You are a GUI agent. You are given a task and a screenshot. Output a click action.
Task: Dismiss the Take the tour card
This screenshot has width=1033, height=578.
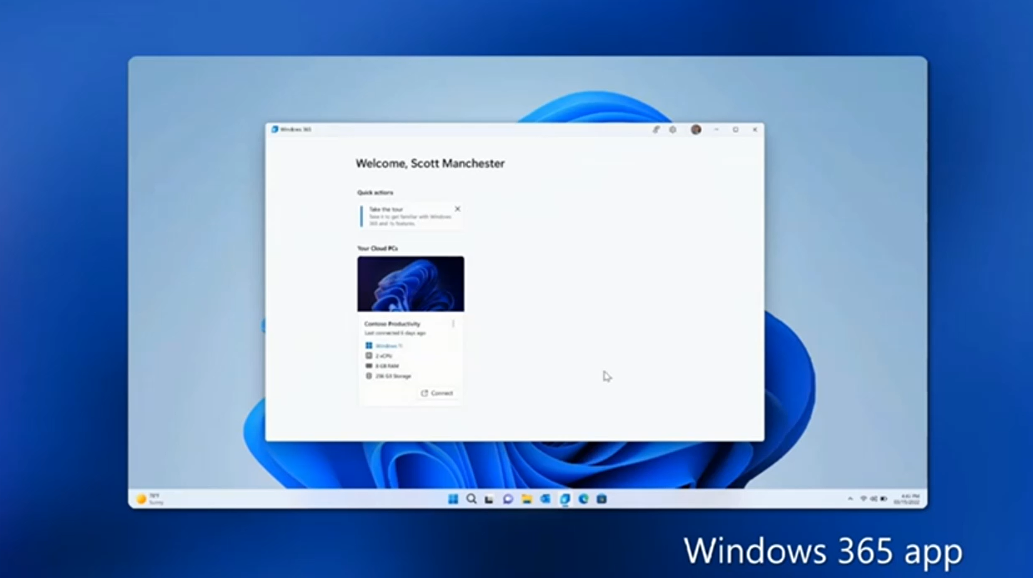tap(458, 209)
